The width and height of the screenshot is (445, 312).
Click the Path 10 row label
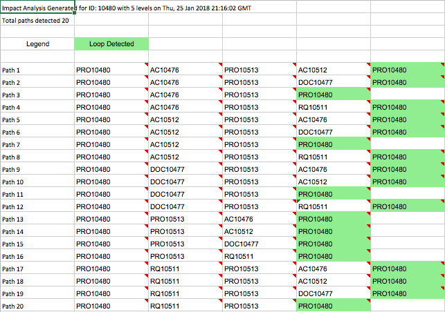[37, 182]
